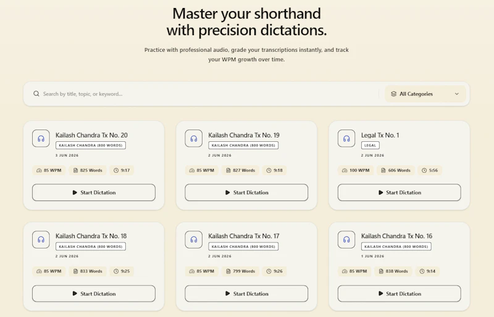Image resolution: width=494 pixels, height=317 pixels.
Task: Start Dictation for Kailash Chandra Tx No. 18
Action: click(94, 294)
